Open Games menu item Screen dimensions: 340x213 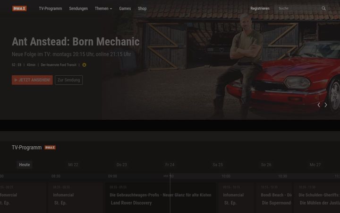click(125, 9)
